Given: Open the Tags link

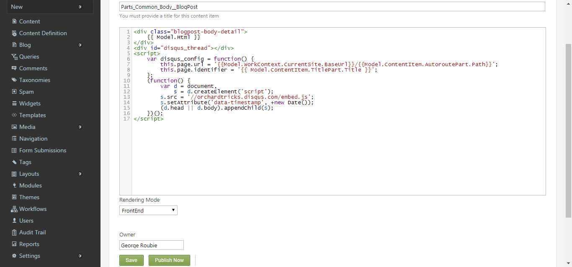Looking at the screenshot, I should click(25, 162).
